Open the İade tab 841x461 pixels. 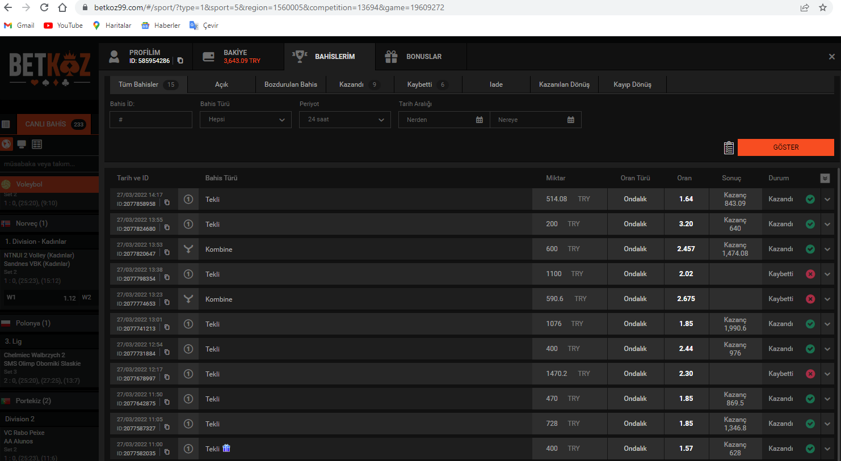point(496,84)
